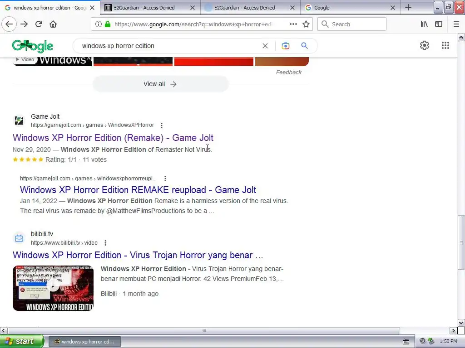
Task: Click the Game Jolt site favicon
Action: (19, 121)
